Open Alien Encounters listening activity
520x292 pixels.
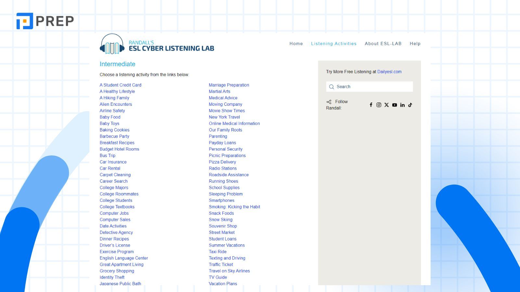pyautogui.click(x=116, y=104)
